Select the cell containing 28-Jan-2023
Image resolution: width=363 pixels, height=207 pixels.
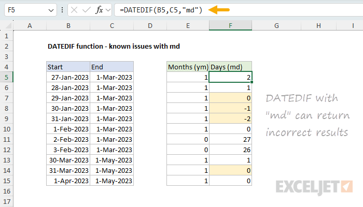[x=68, y=87]
